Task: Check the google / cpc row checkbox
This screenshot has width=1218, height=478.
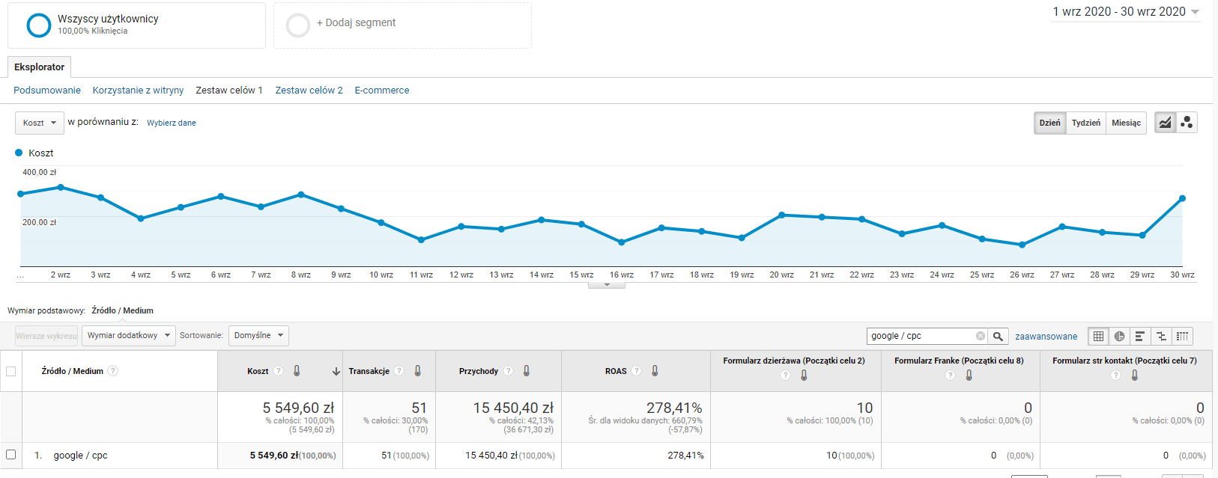Action: [11, 455]
